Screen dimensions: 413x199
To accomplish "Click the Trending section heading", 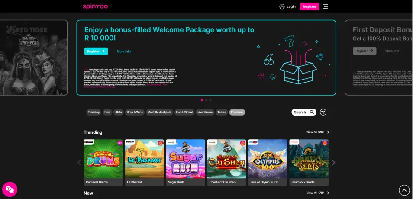I will [x=93, y=132].
